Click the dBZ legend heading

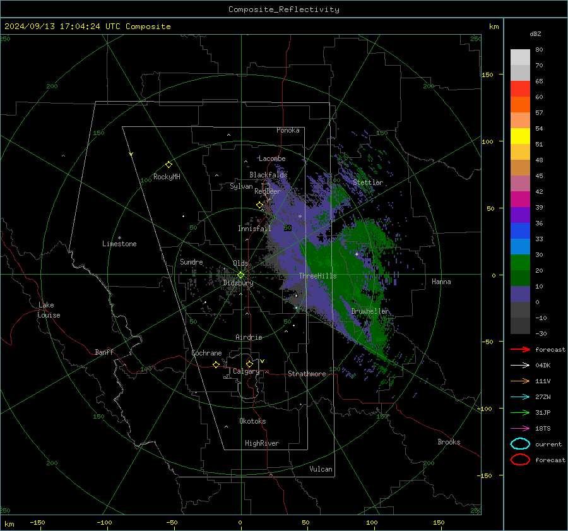click(535, 34)
